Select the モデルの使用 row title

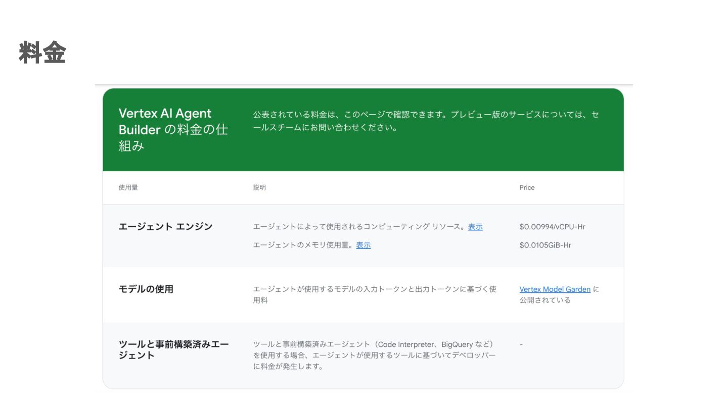click(x=146, y=289)
